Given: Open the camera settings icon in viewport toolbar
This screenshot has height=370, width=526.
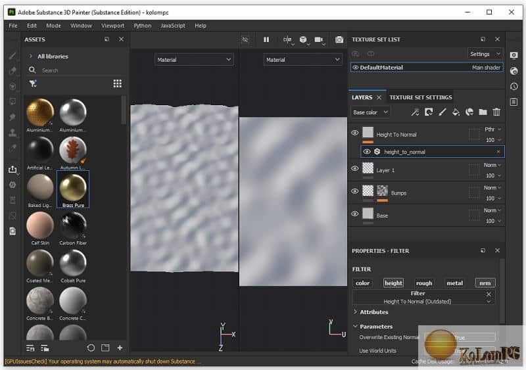Looking at the screenshot, I should tap(319, 40).
